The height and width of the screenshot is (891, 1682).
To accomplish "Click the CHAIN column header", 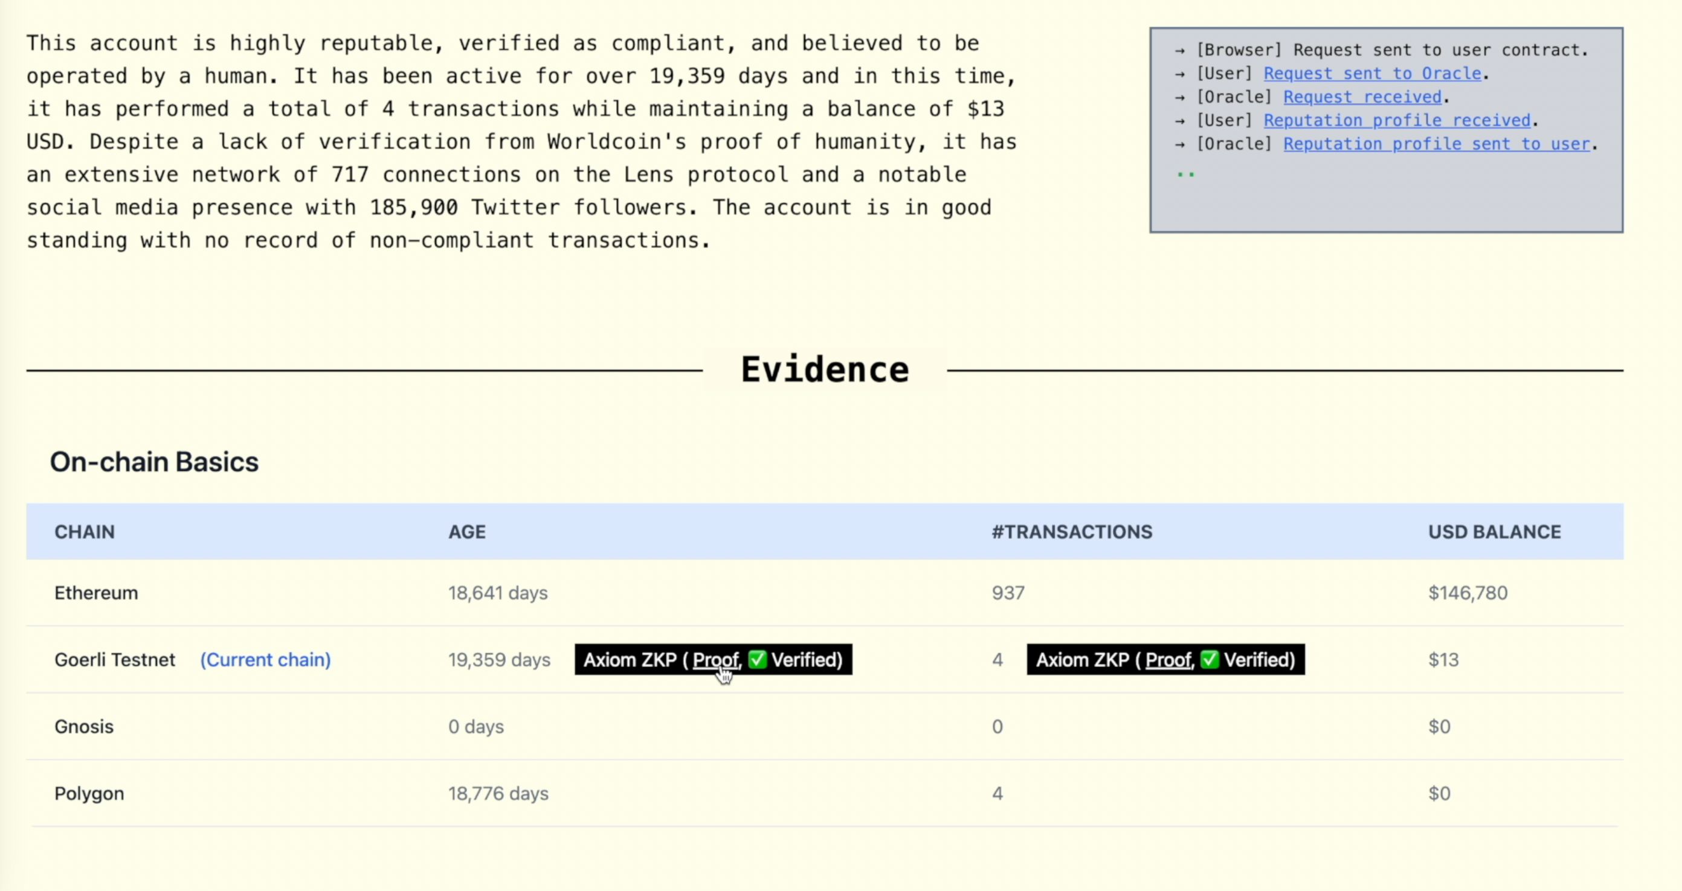I will click(x=84, y=532).
